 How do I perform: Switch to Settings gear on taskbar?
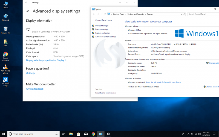[108, 134]
